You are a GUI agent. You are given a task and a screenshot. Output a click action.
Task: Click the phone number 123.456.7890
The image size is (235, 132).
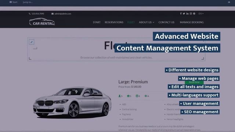[36, 14]
